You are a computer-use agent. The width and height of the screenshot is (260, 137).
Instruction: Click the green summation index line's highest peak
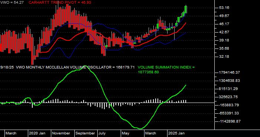[85, 66]
